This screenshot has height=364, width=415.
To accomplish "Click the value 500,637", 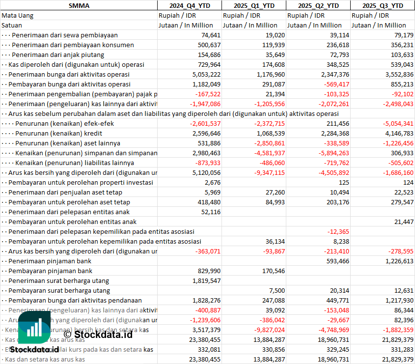I will coord(209,45).
